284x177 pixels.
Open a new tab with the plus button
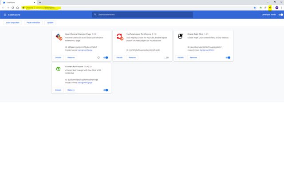pos(40,3)
